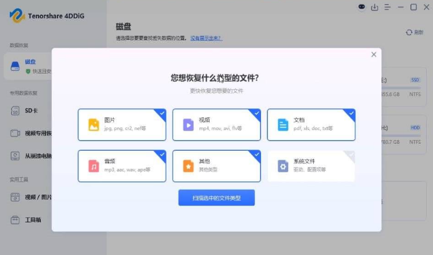Open 视频专用恢复 video recovery sidebar icon

click(15, 133)
